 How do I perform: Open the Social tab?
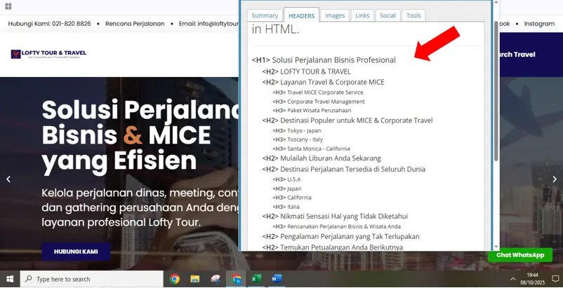[388, 15]
